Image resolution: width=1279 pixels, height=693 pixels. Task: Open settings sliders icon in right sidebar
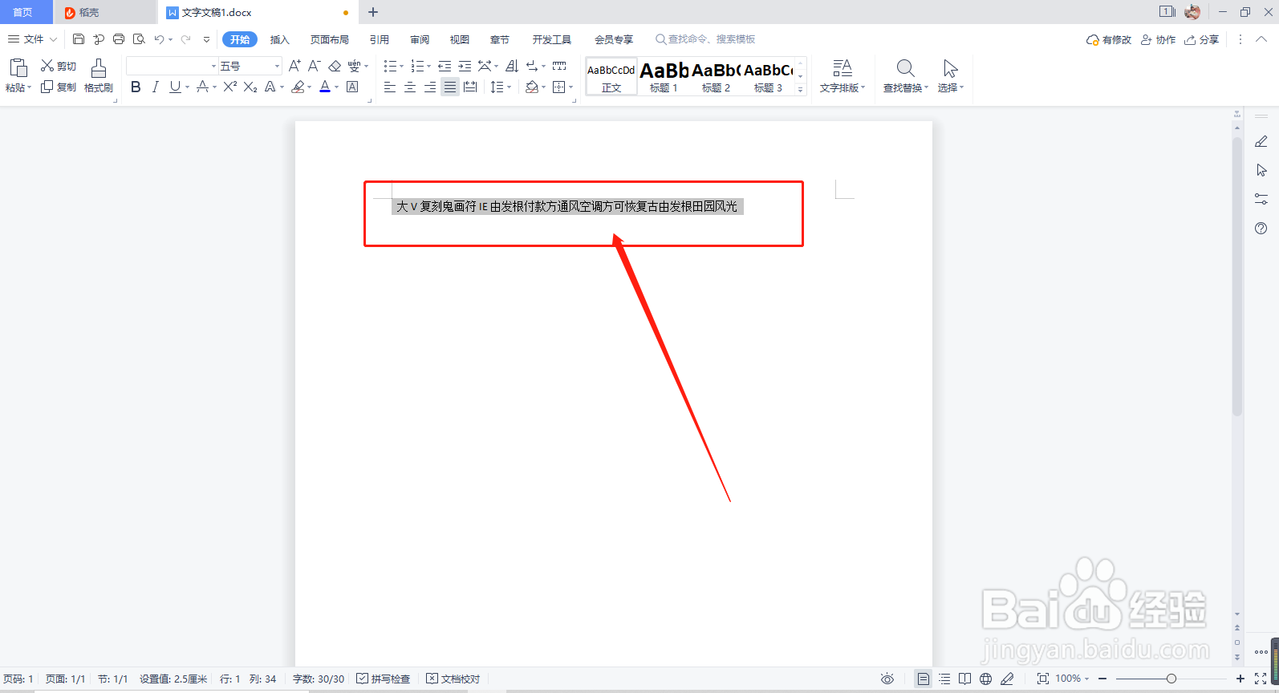point(1261,199)
